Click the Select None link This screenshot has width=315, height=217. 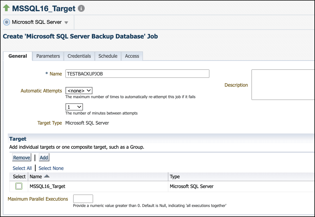[x=51, y=168]
